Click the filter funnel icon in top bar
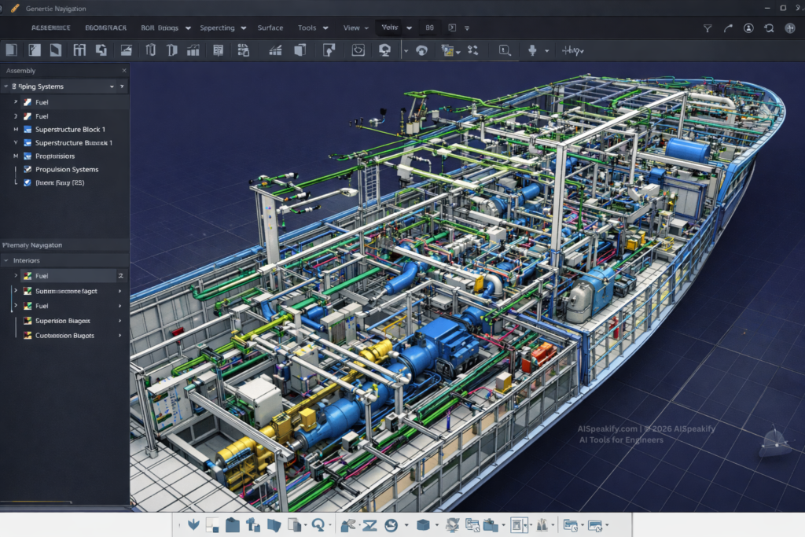 click(708, 28)
